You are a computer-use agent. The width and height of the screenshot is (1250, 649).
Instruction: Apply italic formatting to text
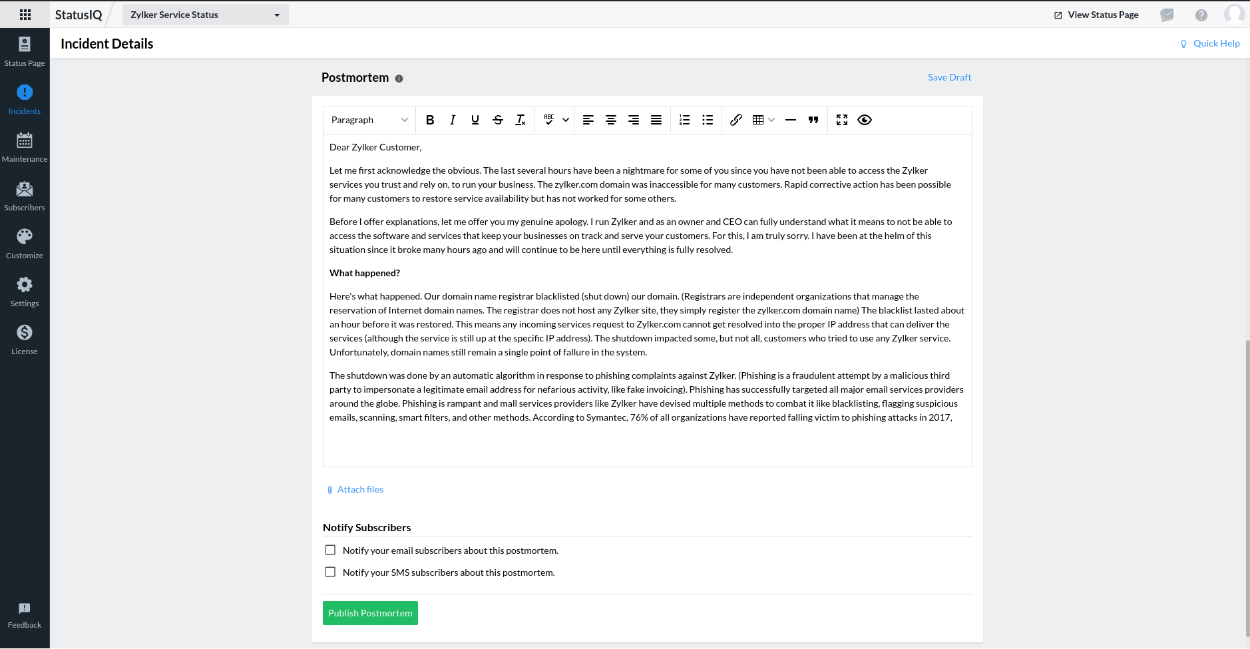coord(453,120)
